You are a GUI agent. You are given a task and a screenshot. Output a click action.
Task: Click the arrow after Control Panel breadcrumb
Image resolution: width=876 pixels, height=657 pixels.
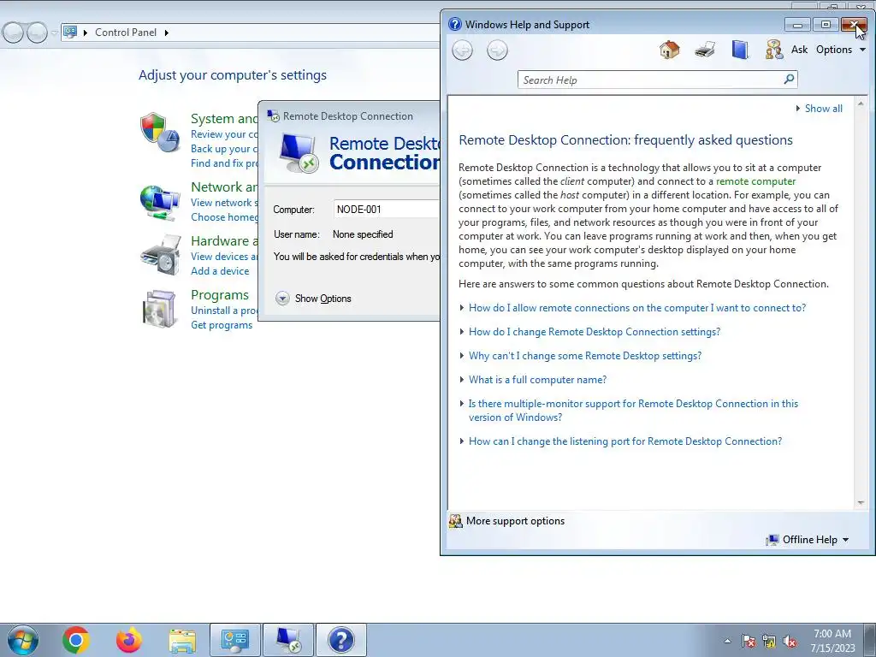[167, 33]
